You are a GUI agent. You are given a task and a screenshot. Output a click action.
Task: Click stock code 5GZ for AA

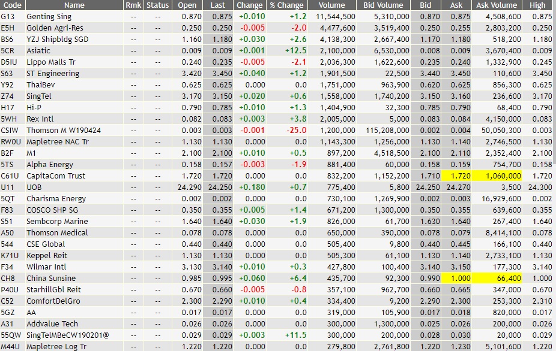click(x=7, y=313)
